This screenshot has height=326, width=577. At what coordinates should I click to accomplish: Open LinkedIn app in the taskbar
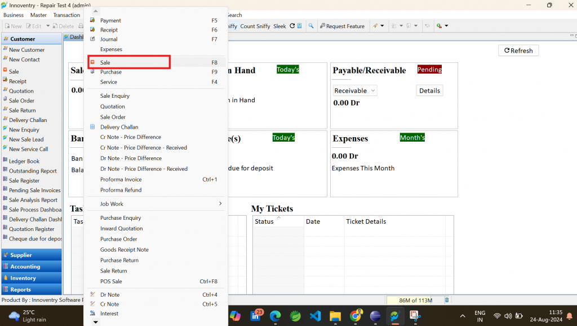[256, 315]
